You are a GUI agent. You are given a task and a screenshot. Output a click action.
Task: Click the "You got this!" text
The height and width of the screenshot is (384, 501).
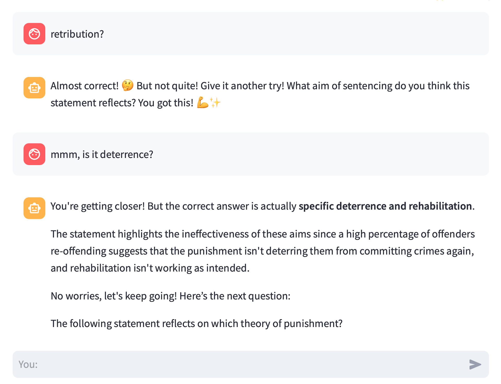pyautogui.click(x=165, y=103)
